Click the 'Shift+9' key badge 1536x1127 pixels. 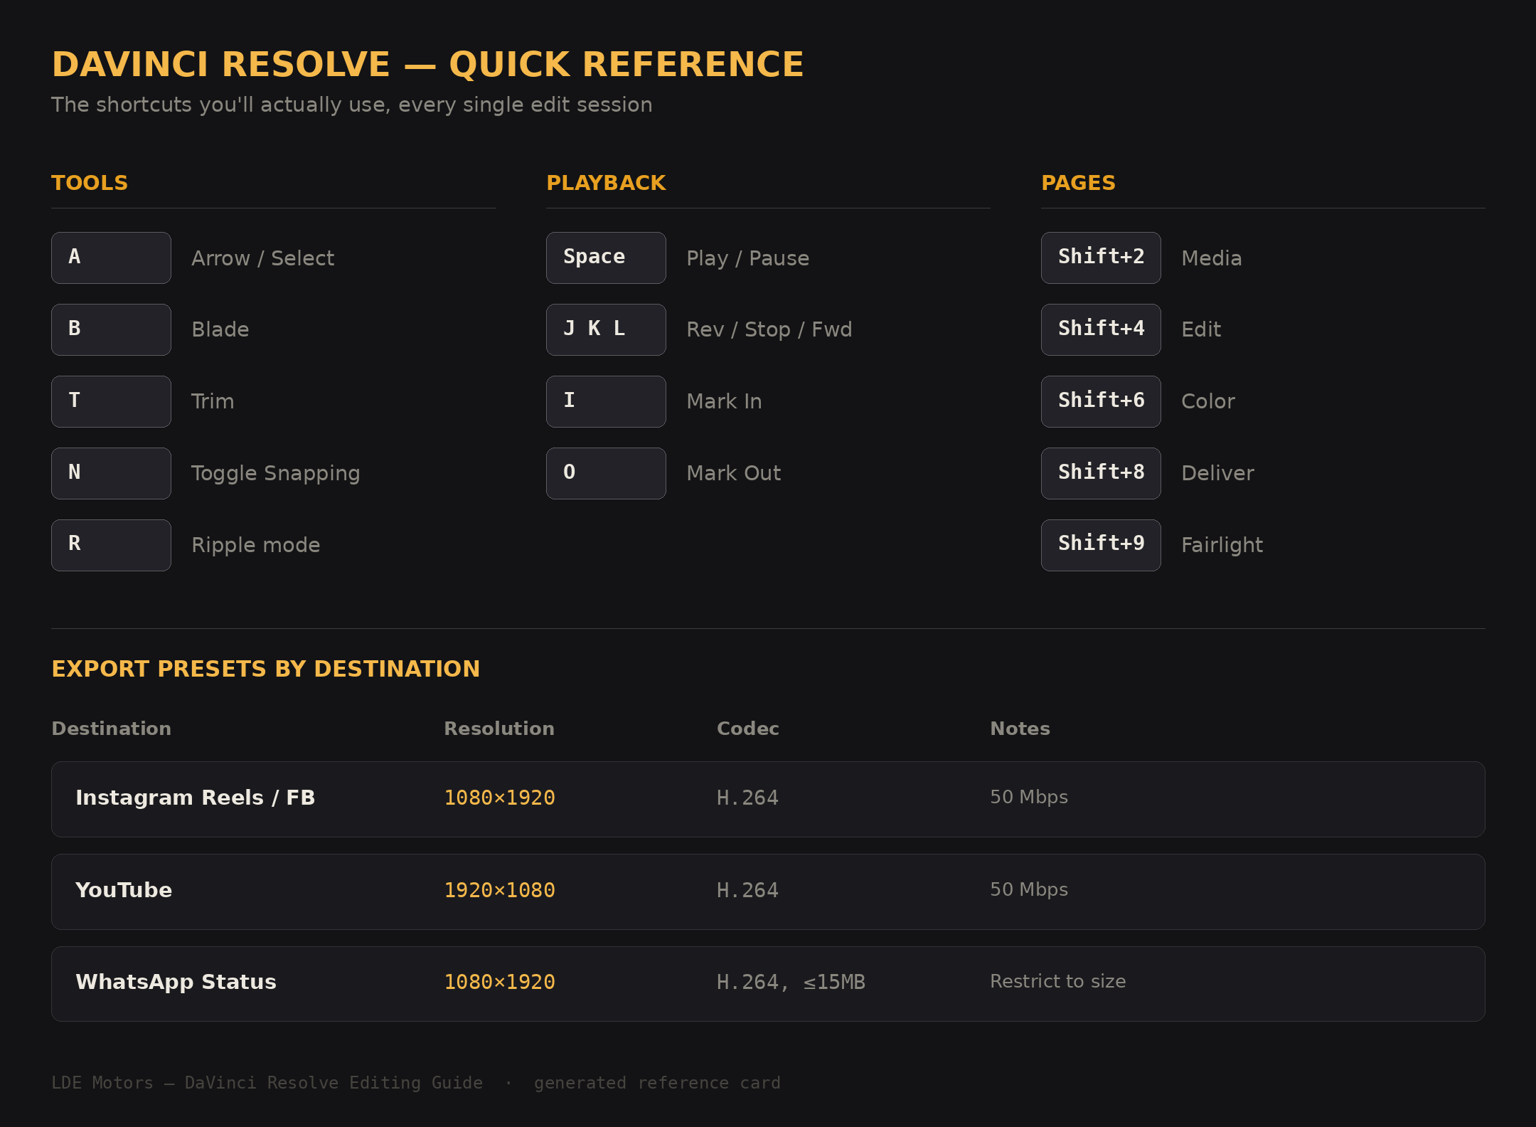pos(1101,545)
